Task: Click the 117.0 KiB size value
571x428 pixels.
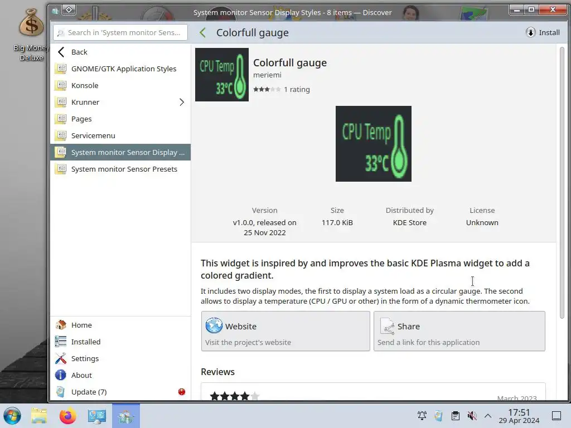Action: point(337,223)
